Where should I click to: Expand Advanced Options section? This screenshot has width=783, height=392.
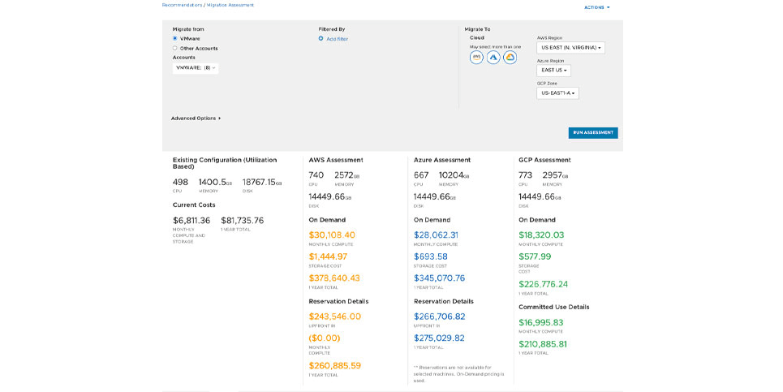point(196,118)
